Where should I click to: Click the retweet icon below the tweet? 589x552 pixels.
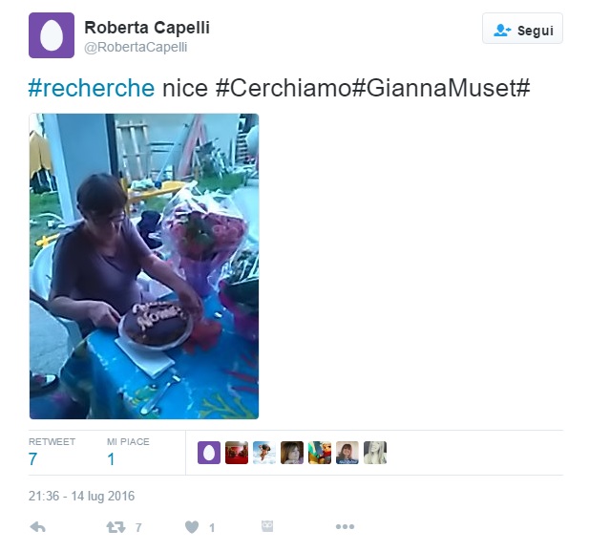pyautogui.click(x=116, y=527)
